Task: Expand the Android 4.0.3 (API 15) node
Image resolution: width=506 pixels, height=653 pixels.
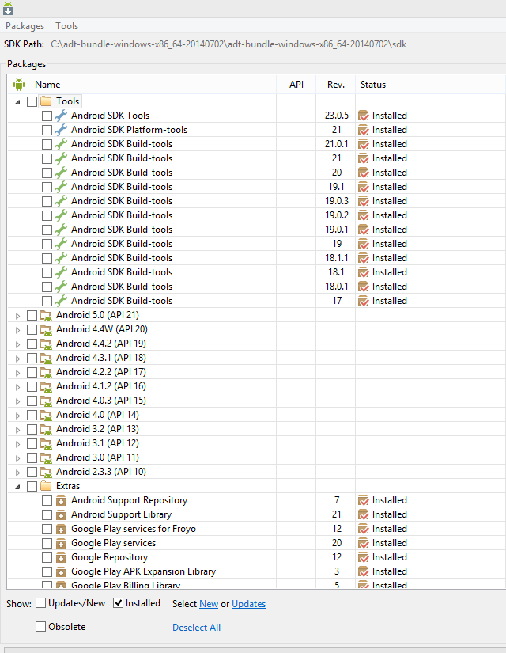Action: coord(17,401)
